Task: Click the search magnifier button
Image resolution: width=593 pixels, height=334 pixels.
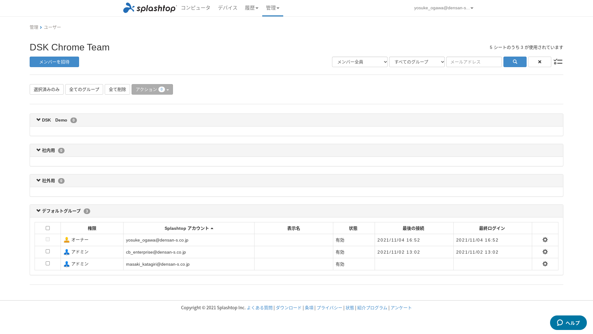Action: pos(515,62)
